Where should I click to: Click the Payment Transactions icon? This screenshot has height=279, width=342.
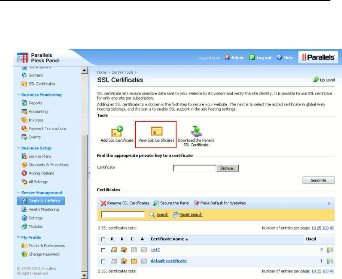click(24, 128)
